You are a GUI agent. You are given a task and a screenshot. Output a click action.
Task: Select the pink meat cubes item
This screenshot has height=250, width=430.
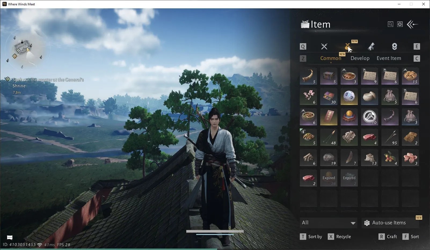(x=410, y=157)
